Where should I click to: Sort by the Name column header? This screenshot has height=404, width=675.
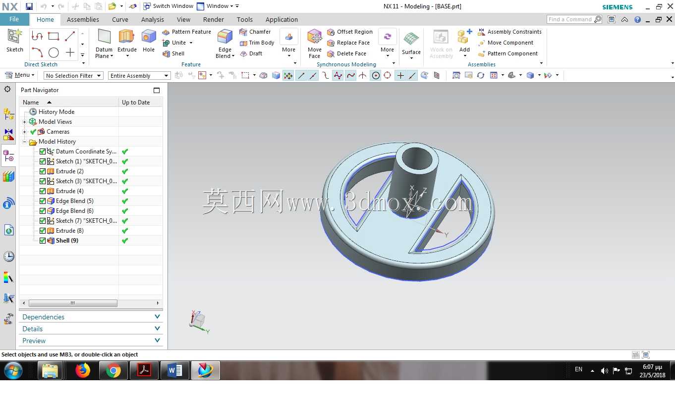tap(69, 102)
